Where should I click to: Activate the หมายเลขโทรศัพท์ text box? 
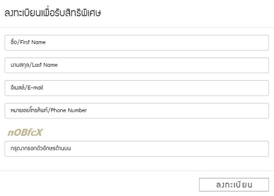(x=137, y=111)
